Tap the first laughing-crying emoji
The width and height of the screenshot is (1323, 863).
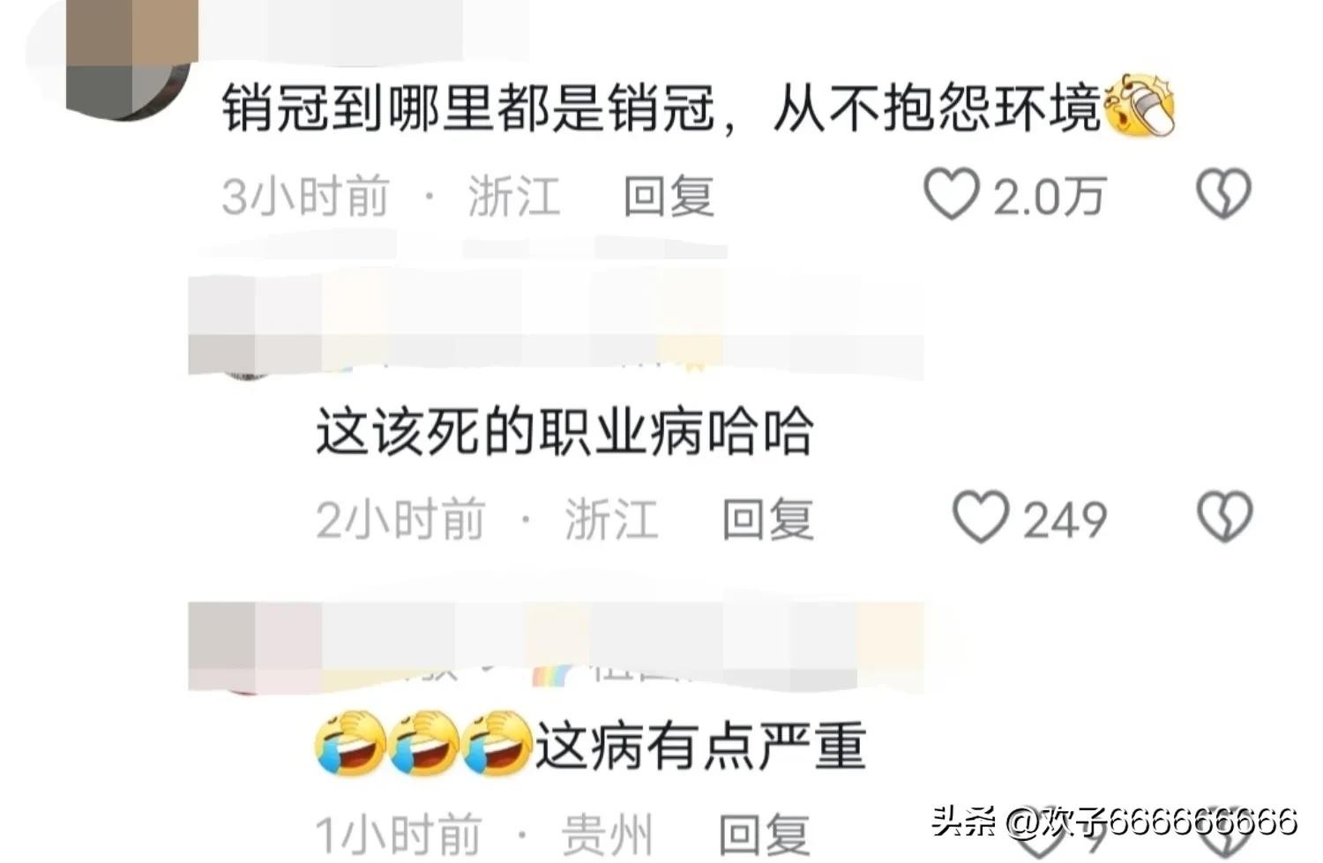[x=350, y=745]
